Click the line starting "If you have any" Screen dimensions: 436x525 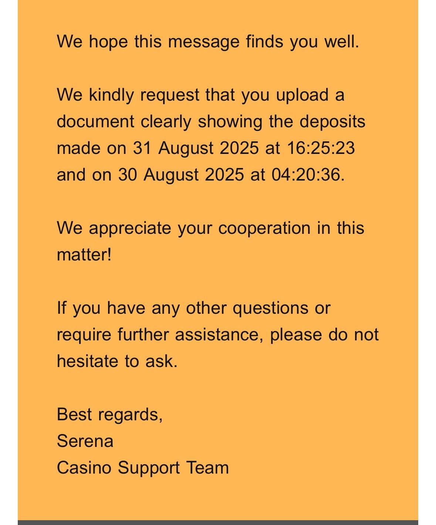[x=193, y=308]
